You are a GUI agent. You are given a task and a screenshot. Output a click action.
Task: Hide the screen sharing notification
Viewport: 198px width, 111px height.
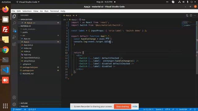[135, 106]
